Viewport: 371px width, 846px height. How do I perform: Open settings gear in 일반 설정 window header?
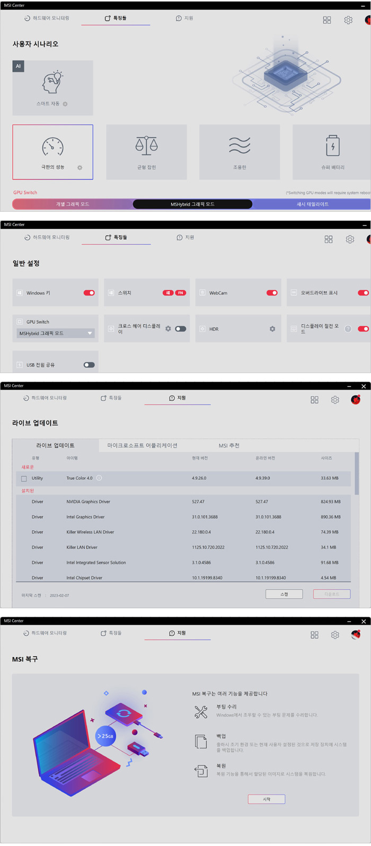coord(350,239)
